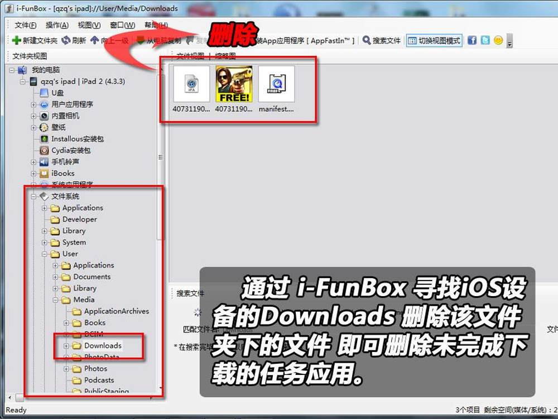Image resolution: width=558 pixels, height=419 pixels.
Task: Select the 壁纸 wallpaper icon
Action: [x=44, y=127]
